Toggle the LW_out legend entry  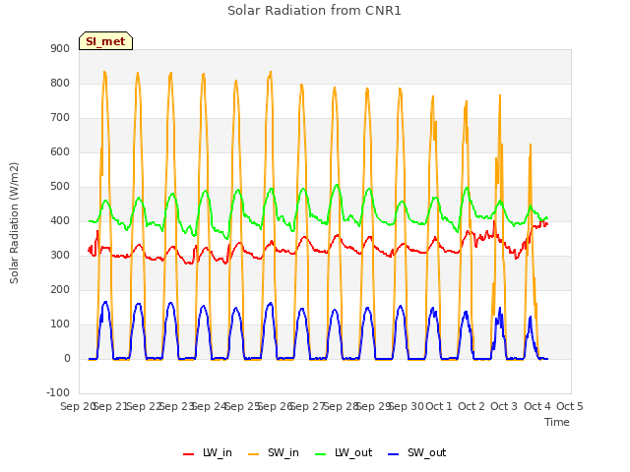point(344,452)
